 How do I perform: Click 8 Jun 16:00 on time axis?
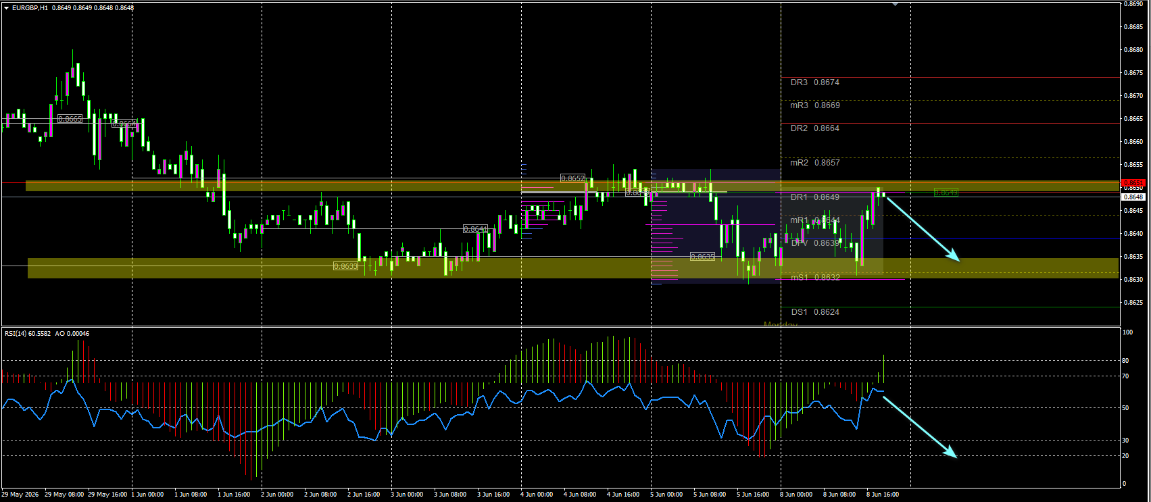tap(883, 495)
